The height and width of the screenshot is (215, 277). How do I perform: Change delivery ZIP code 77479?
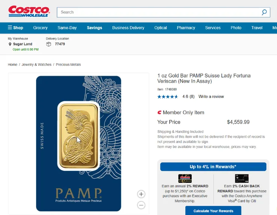pos(60,44)
